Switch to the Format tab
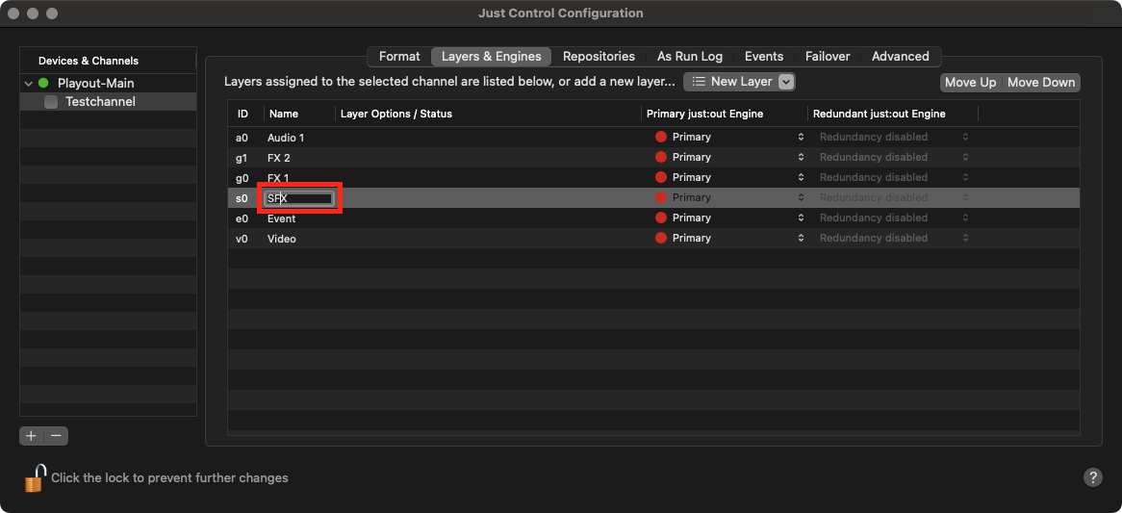The height and width of the screenshot is (513, 1122). coord(399,57)
